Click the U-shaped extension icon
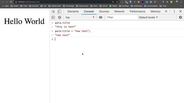 click(151, 2)
